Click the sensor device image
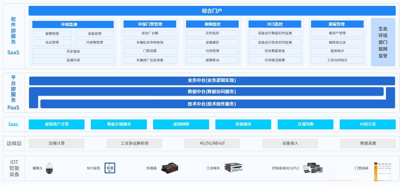The width and height of the screenshot is (400, 186). point(170,168)
